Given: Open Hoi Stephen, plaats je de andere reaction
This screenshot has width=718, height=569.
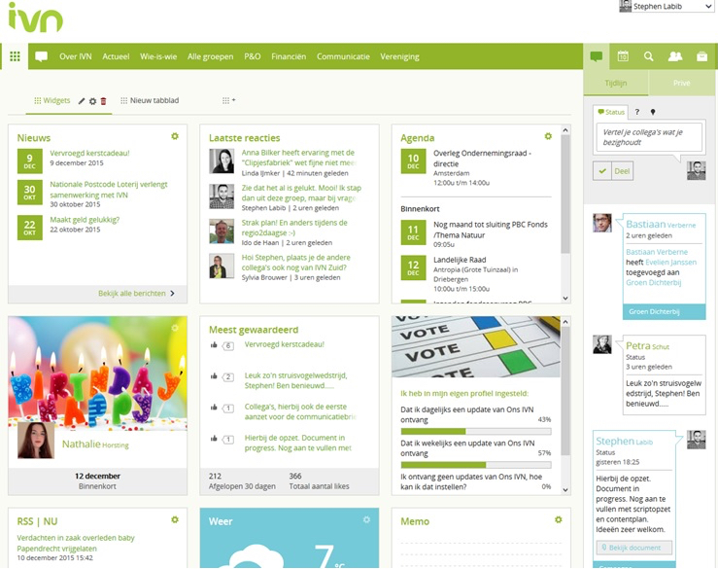Looking at the screenshot, I should pyautogui.click(x=295, y=263).
